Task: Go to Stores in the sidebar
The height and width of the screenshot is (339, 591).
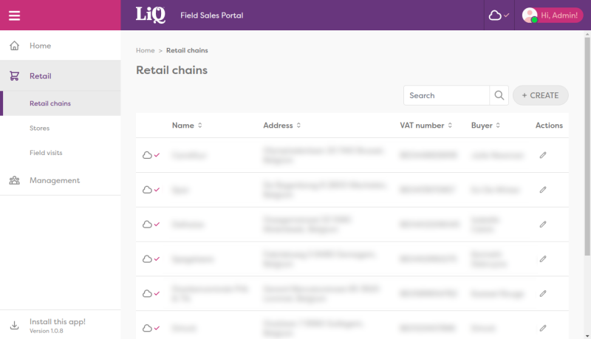Action: [x=40, y=128]
